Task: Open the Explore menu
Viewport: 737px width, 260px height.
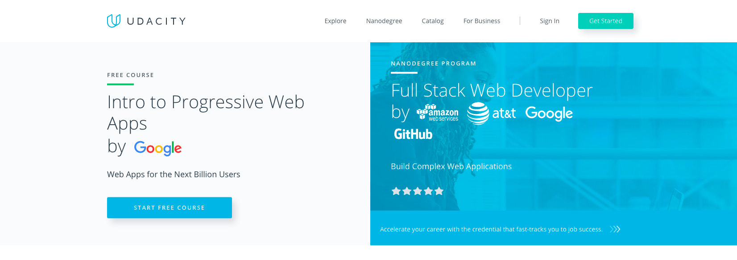Action: [x=335, y=21]
